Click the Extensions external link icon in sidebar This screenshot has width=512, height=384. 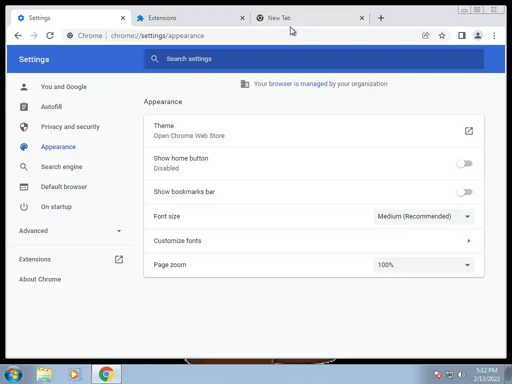tap(119, 259)
